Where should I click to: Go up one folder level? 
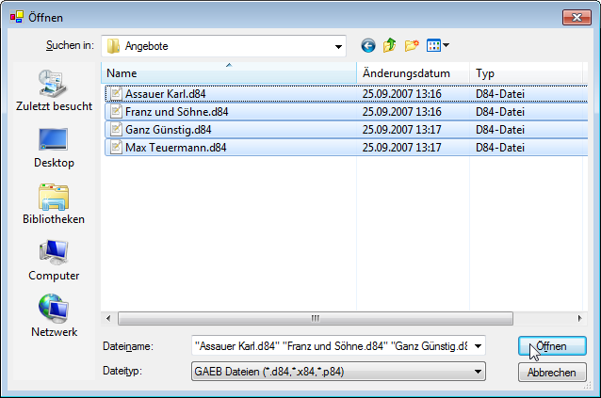click(x=390, y=45)
